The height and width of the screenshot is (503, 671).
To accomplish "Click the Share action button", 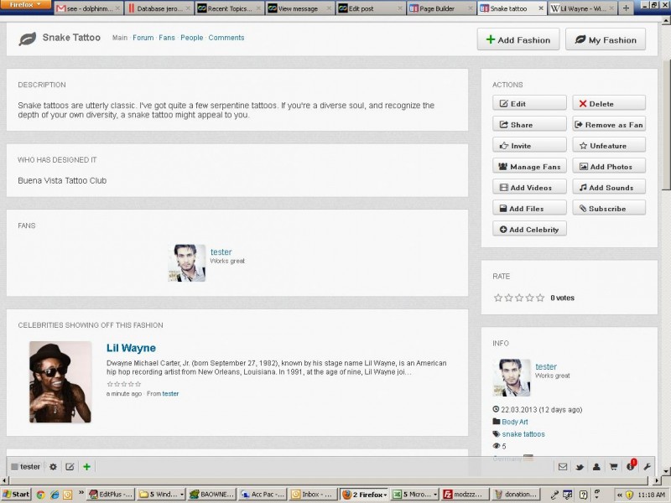I will (529, 124).
